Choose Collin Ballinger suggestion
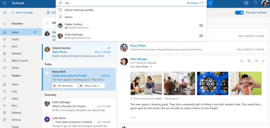The width and height of the screenshot is (270, 128). coord(131,36)
